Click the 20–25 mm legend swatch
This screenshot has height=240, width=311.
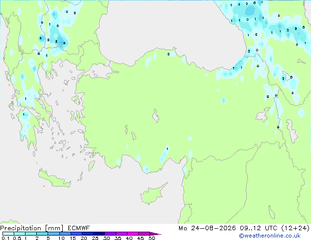(87, 234)
